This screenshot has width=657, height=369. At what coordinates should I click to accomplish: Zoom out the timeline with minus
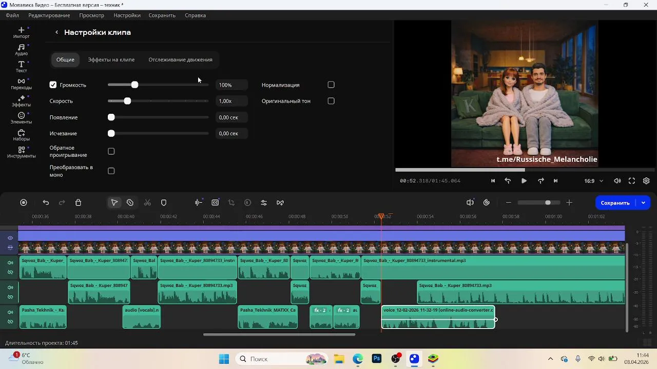tap(509, 203)
